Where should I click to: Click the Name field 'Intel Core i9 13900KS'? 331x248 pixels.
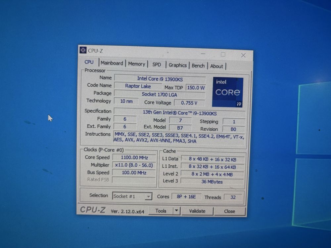160,79
